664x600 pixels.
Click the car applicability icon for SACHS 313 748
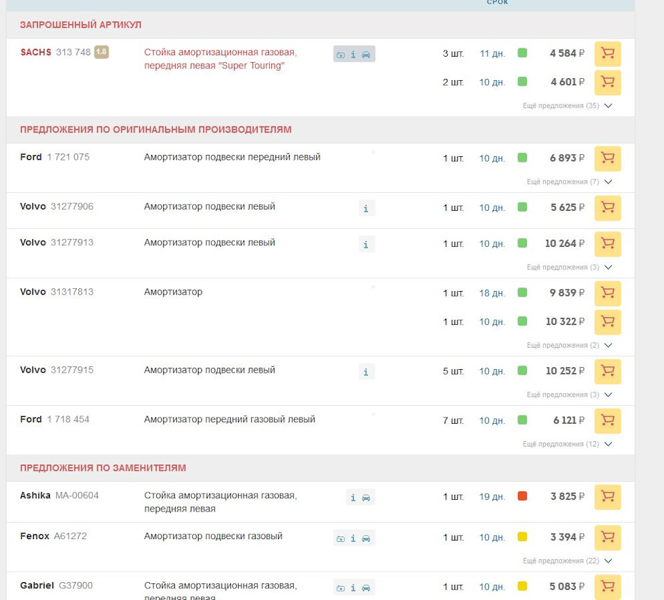point(366,55)
